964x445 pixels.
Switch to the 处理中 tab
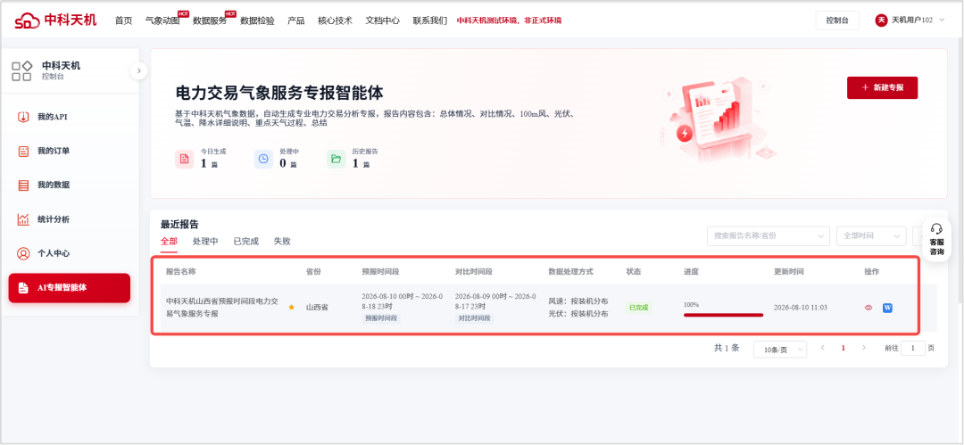[x=205, y=242]
